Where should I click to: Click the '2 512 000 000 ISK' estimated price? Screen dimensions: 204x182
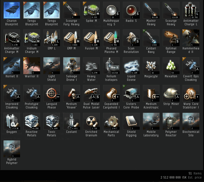pyautogui.click(x=173, y=177)
